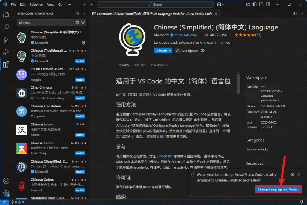
Task: Open Extensions view icon
Action: coord(6,65)
